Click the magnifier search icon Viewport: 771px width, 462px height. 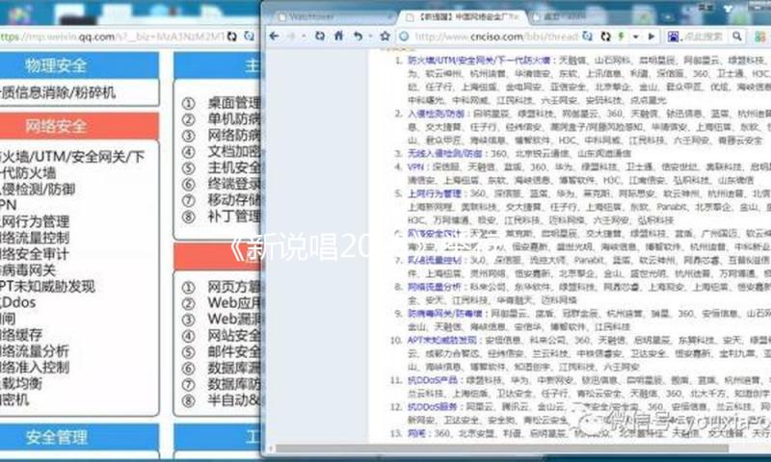coord(736,37)
